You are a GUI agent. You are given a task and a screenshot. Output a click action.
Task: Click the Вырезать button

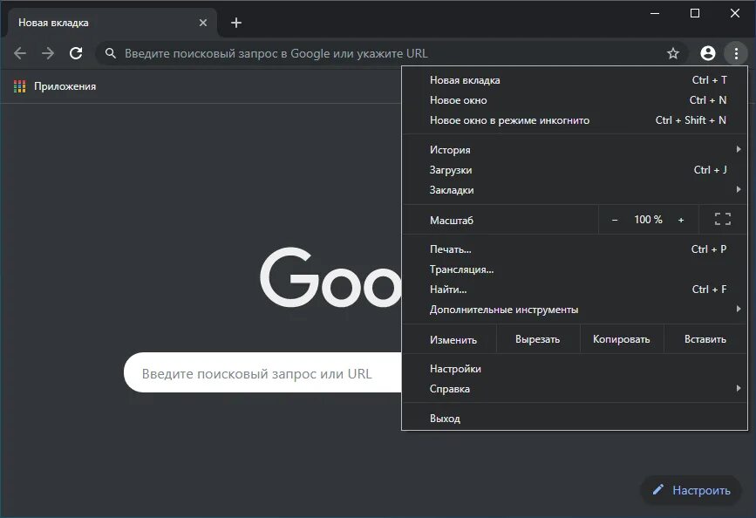[538, 339]
